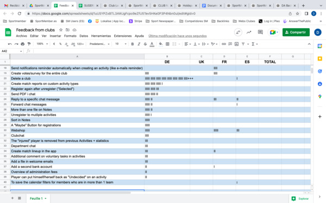Open the borders tool

(167, 44)
